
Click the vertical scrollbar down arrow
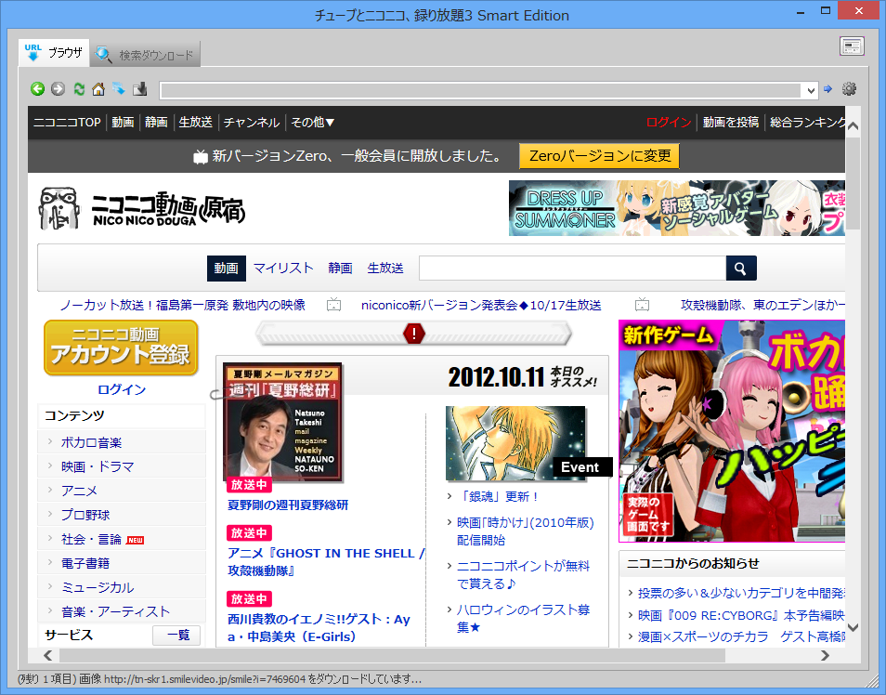853,627
